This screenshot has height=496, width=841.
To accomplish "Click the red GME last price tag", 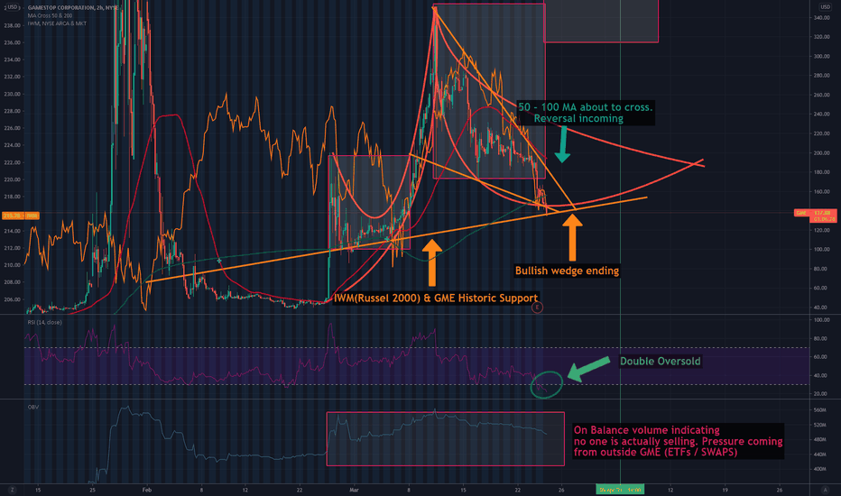I will coord(815,216).
